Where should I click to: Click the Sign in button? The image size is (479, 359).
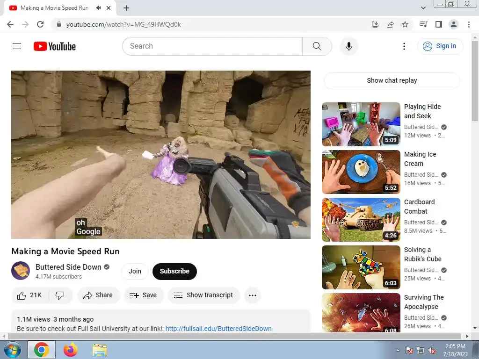pos(440,46)
